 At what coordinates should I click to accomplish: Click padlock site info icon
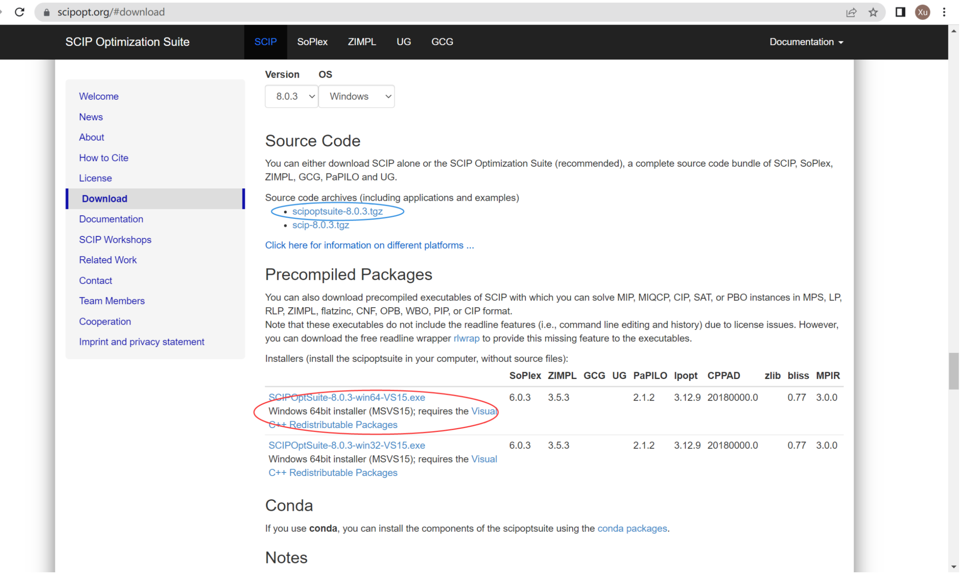pyautogui.click(x=46, y=12)
